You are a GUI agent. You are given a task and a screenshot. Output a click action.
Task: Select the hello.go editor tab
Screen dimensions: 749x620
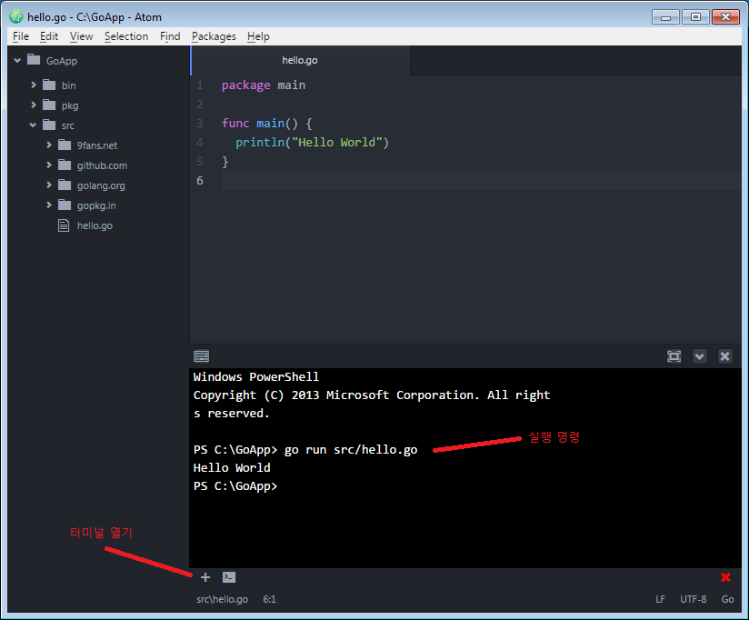click(x=300, y=60)
